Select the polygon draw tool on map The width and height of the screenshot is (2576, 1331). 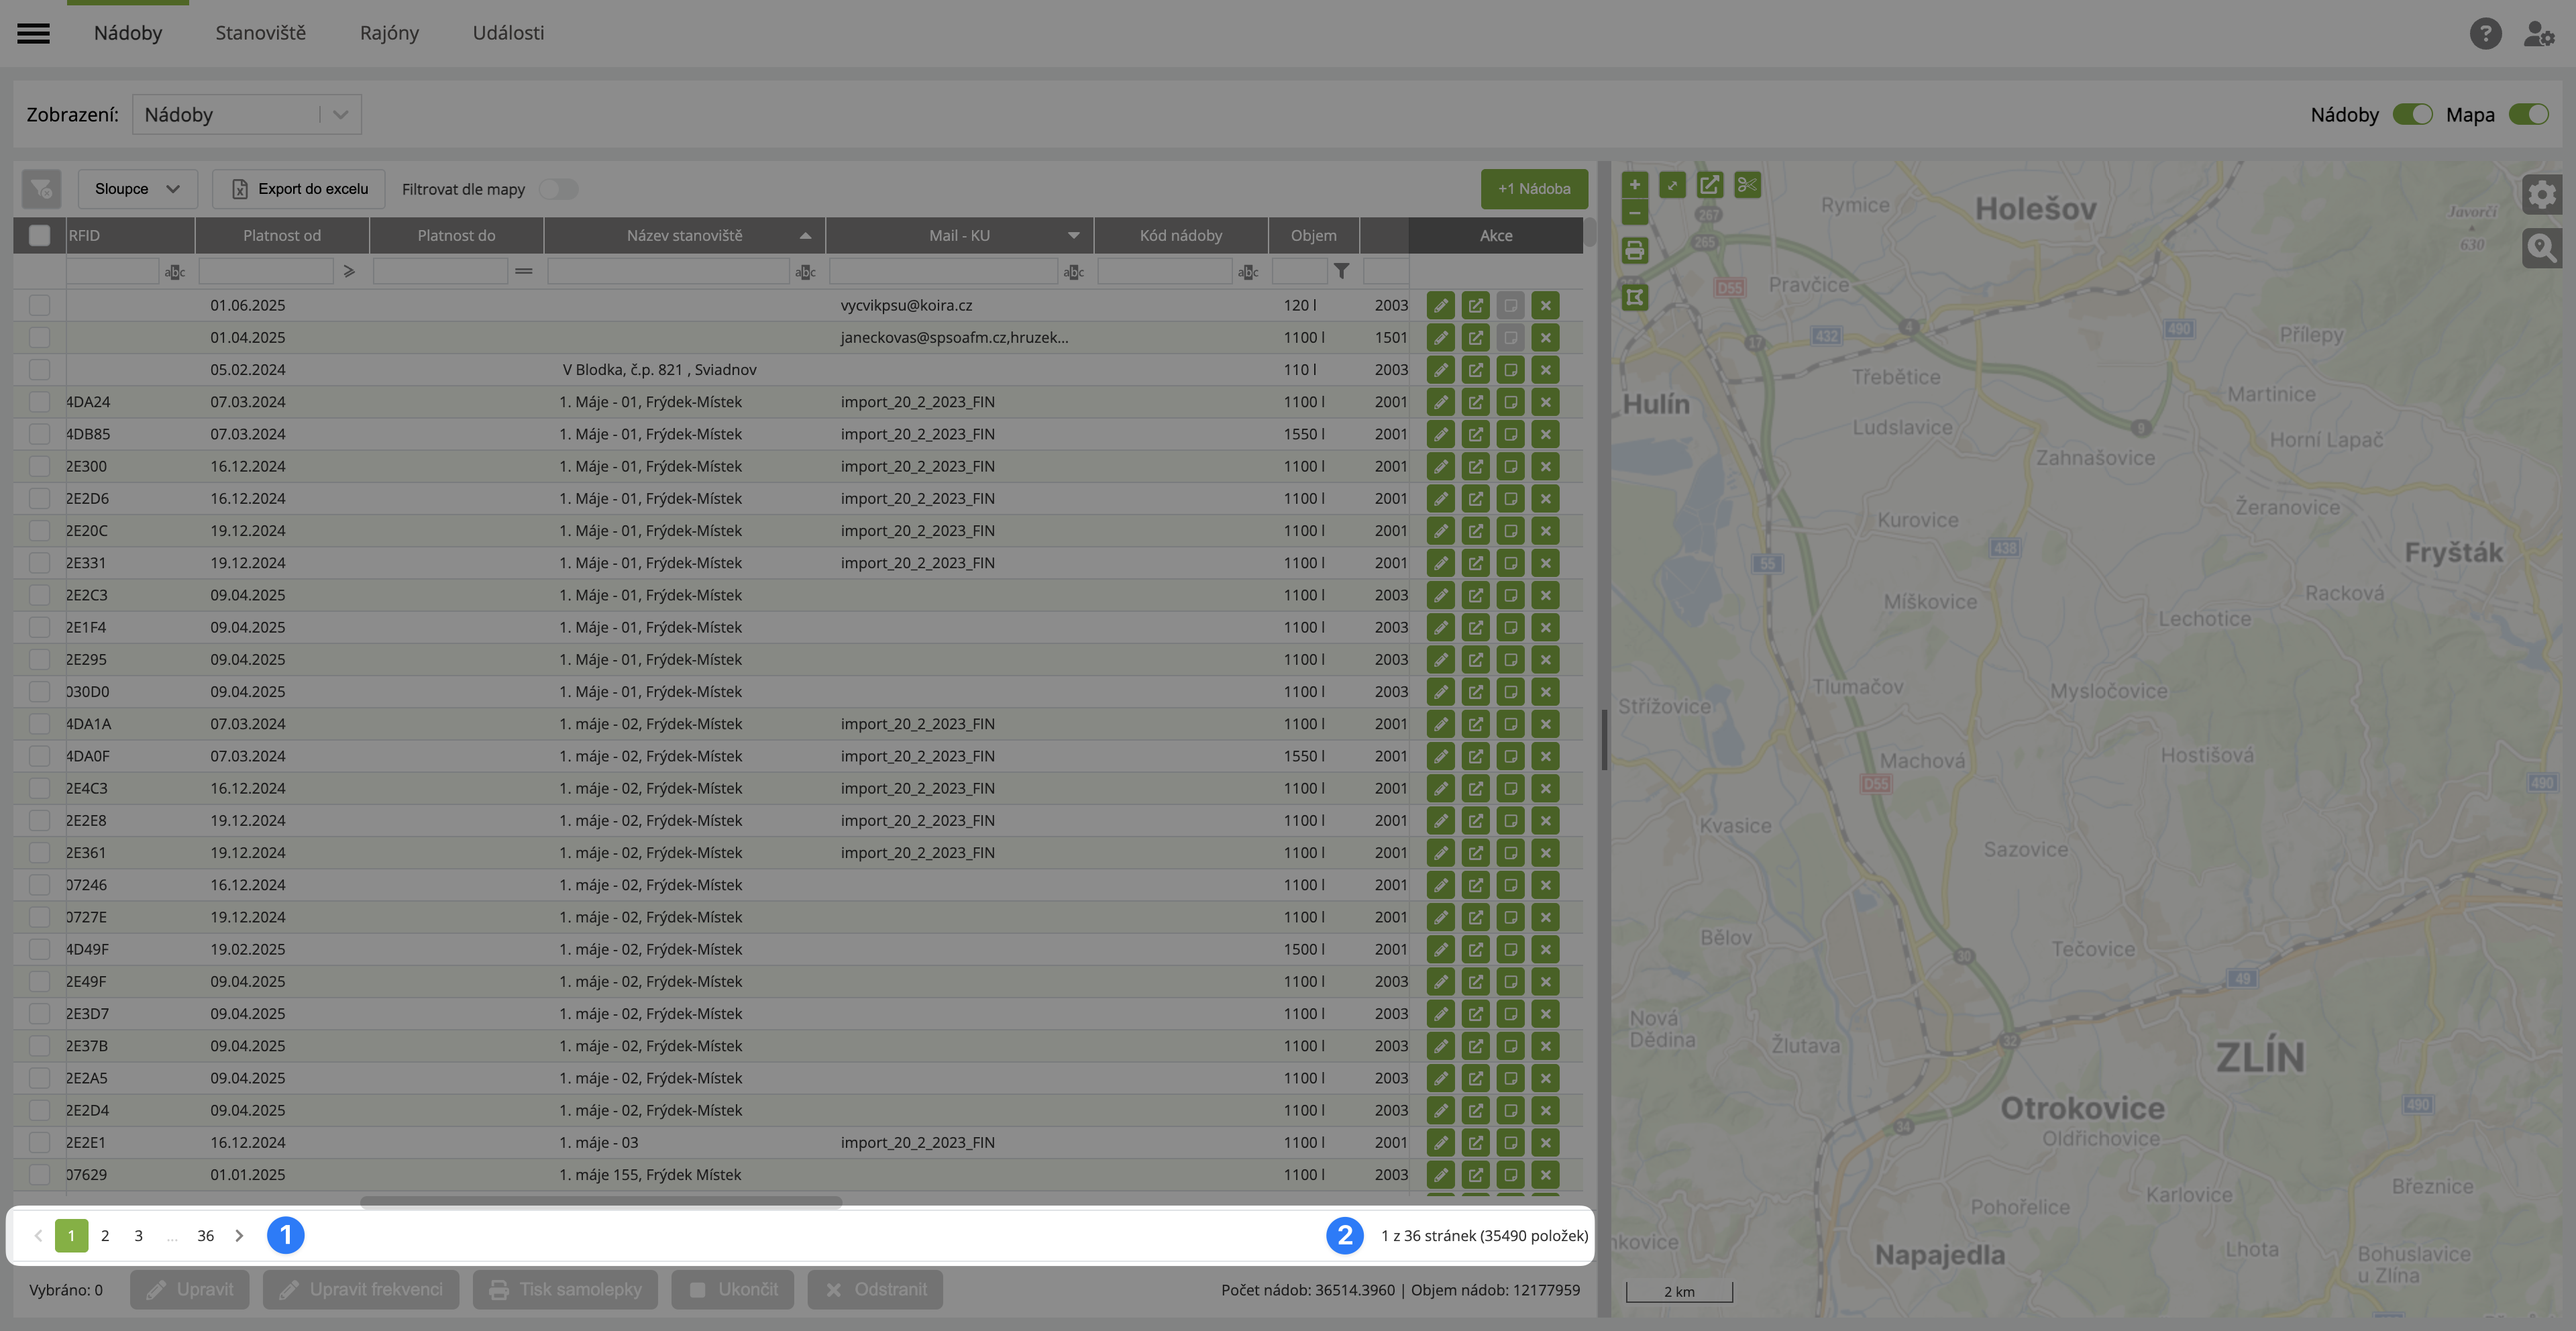[x=1634, y=297]
